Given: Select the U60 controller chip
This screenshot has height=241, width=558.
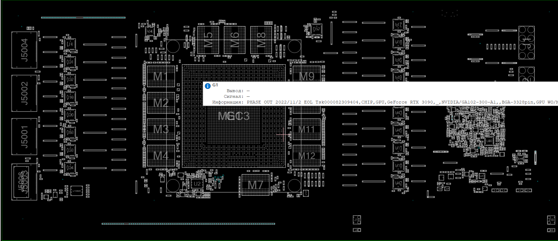Looking at the screenshot, I should (489, 141).
